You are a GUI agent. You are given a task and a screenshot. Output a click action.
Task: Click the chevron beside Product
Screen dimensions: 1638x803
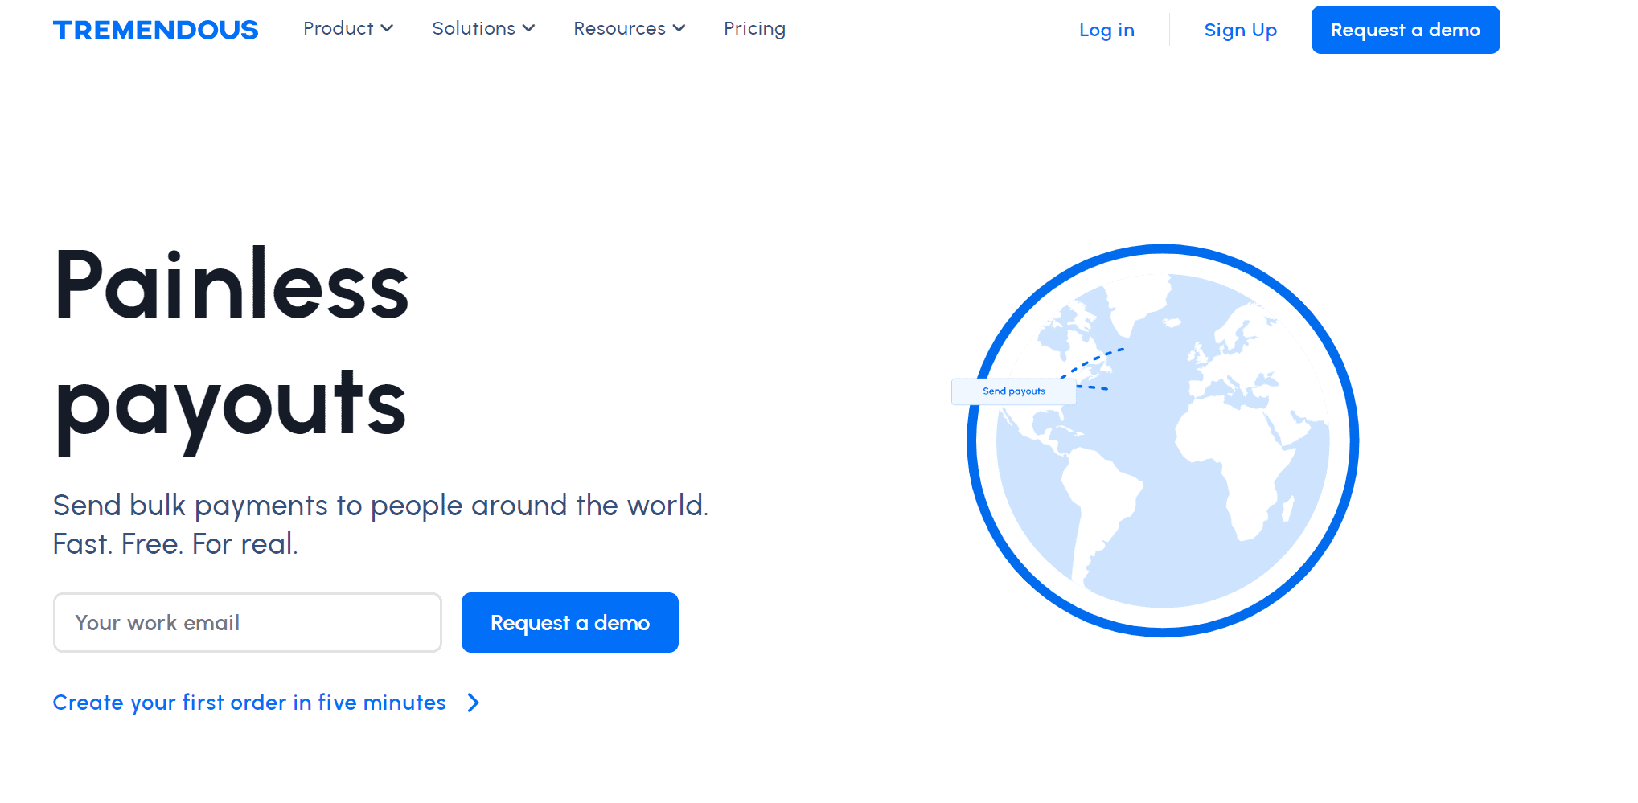tap(388, 29)
